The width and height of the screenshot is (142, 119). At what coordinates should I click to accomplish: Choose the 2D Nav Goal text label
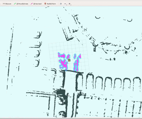[37, 4]
